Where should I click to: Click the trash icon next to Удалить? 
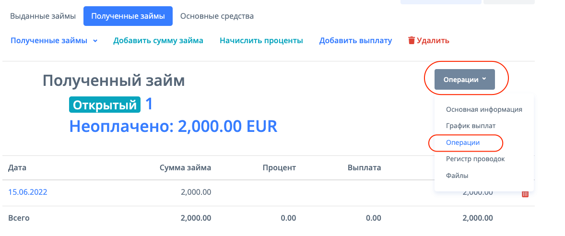tap(411, 40)
